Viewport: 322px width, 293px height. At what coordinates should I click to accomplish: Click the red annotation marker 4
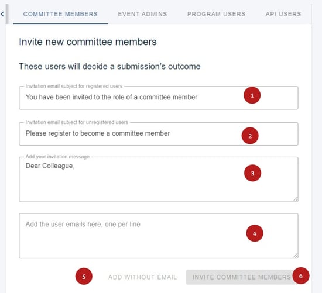point(255,233)
